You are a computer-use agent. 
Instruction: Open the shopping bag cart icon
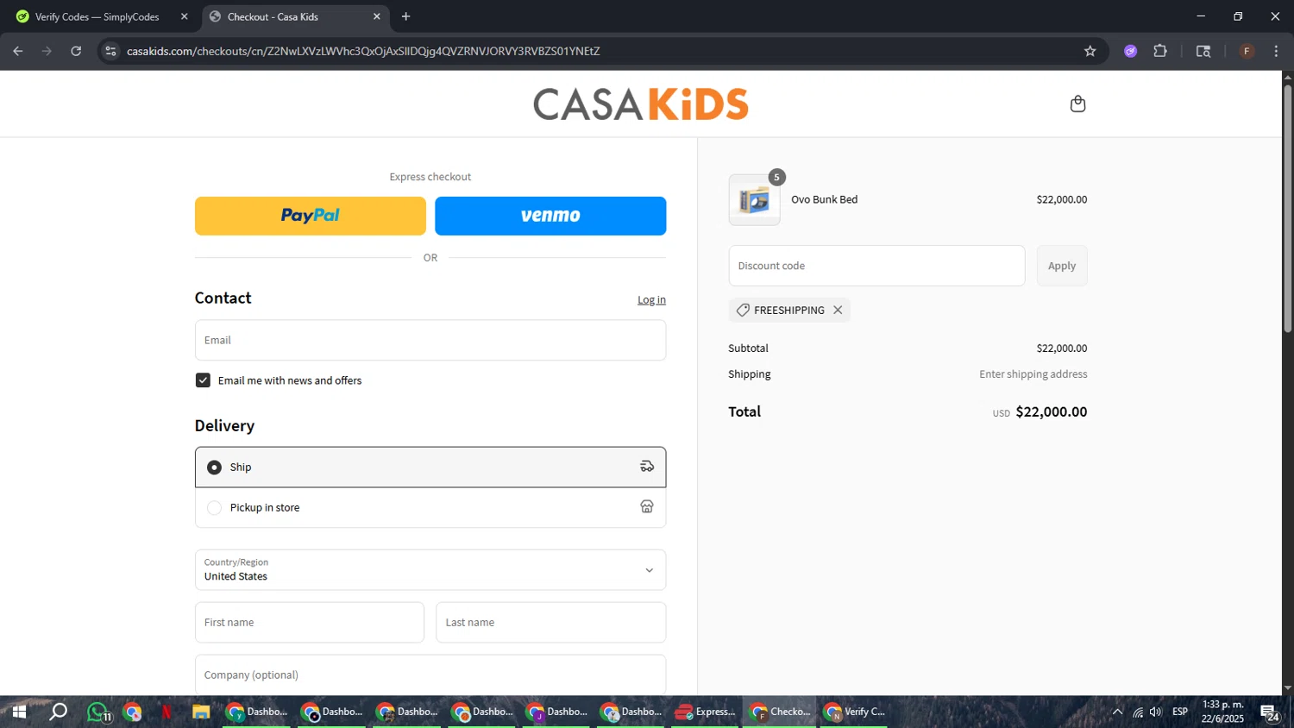pos(1077,104)
